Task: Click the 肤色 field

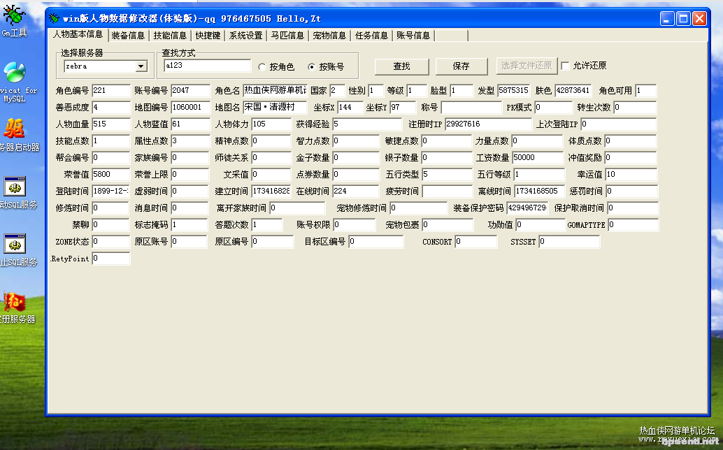Action: click(573, 91)
